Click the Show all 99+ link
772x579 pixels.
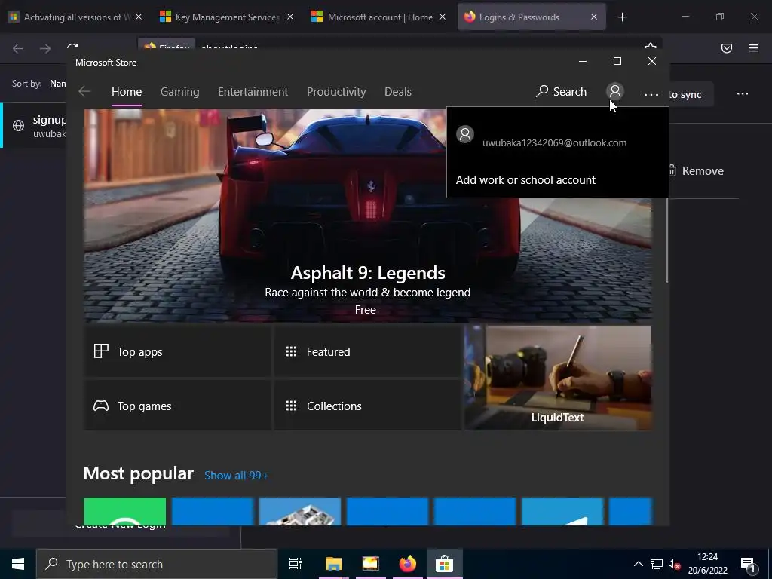(236, 476)
